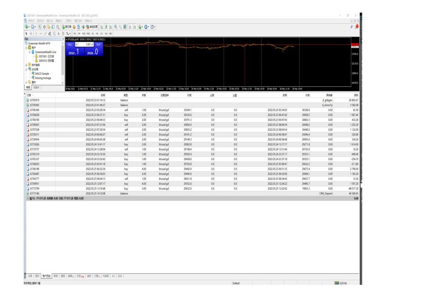Switch chart to bar chart icon
Viewport: 429px width, 303px height.
click(x=102, y=27)
